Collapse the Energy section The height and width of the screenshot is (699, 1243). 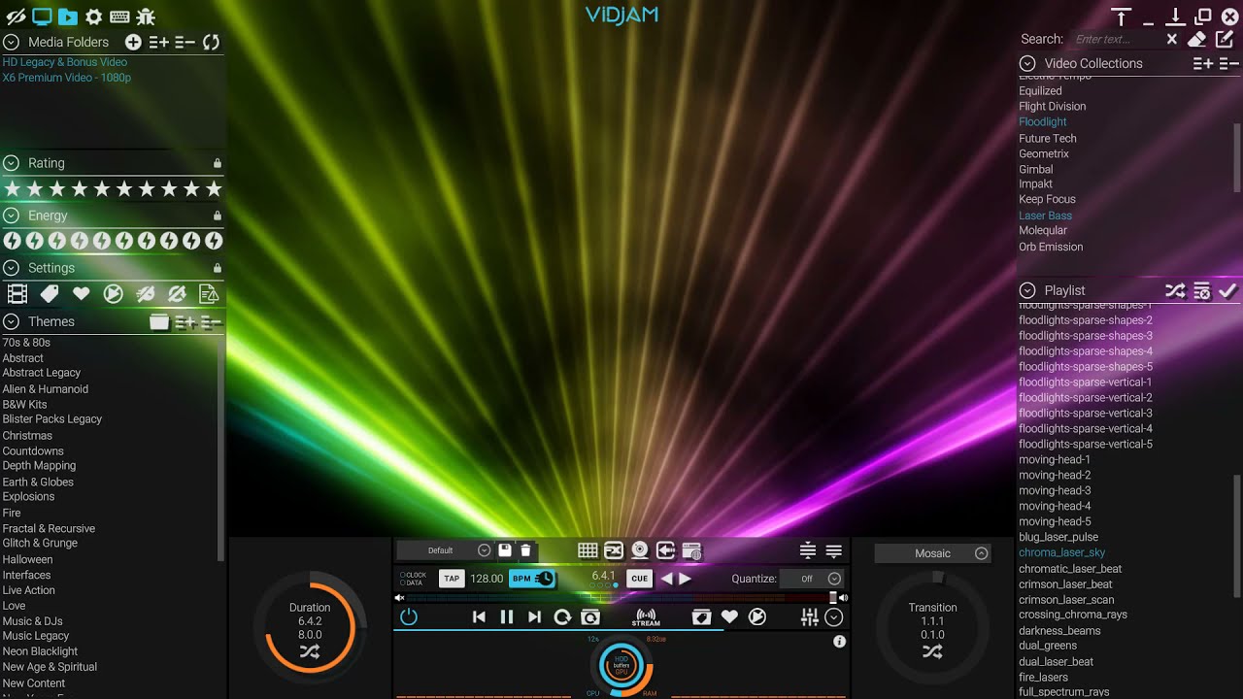point(12,216)
